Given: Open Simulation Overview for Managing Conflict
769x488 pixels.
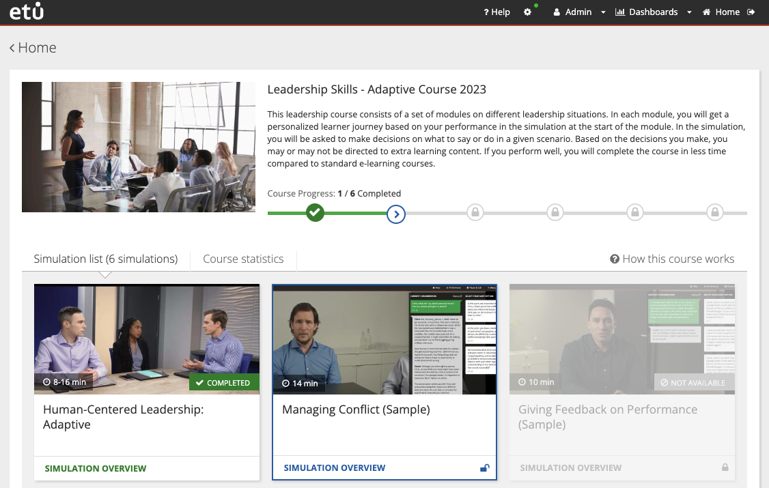Looking at the screenshot, I should click(x=334, y=468).
